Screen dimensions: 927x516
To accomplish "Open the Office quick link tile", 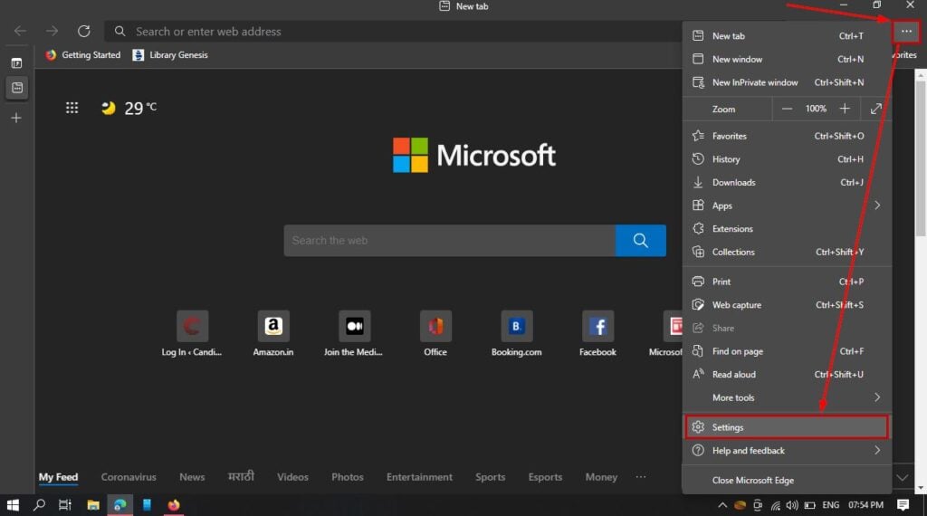I will click(435, 334).
